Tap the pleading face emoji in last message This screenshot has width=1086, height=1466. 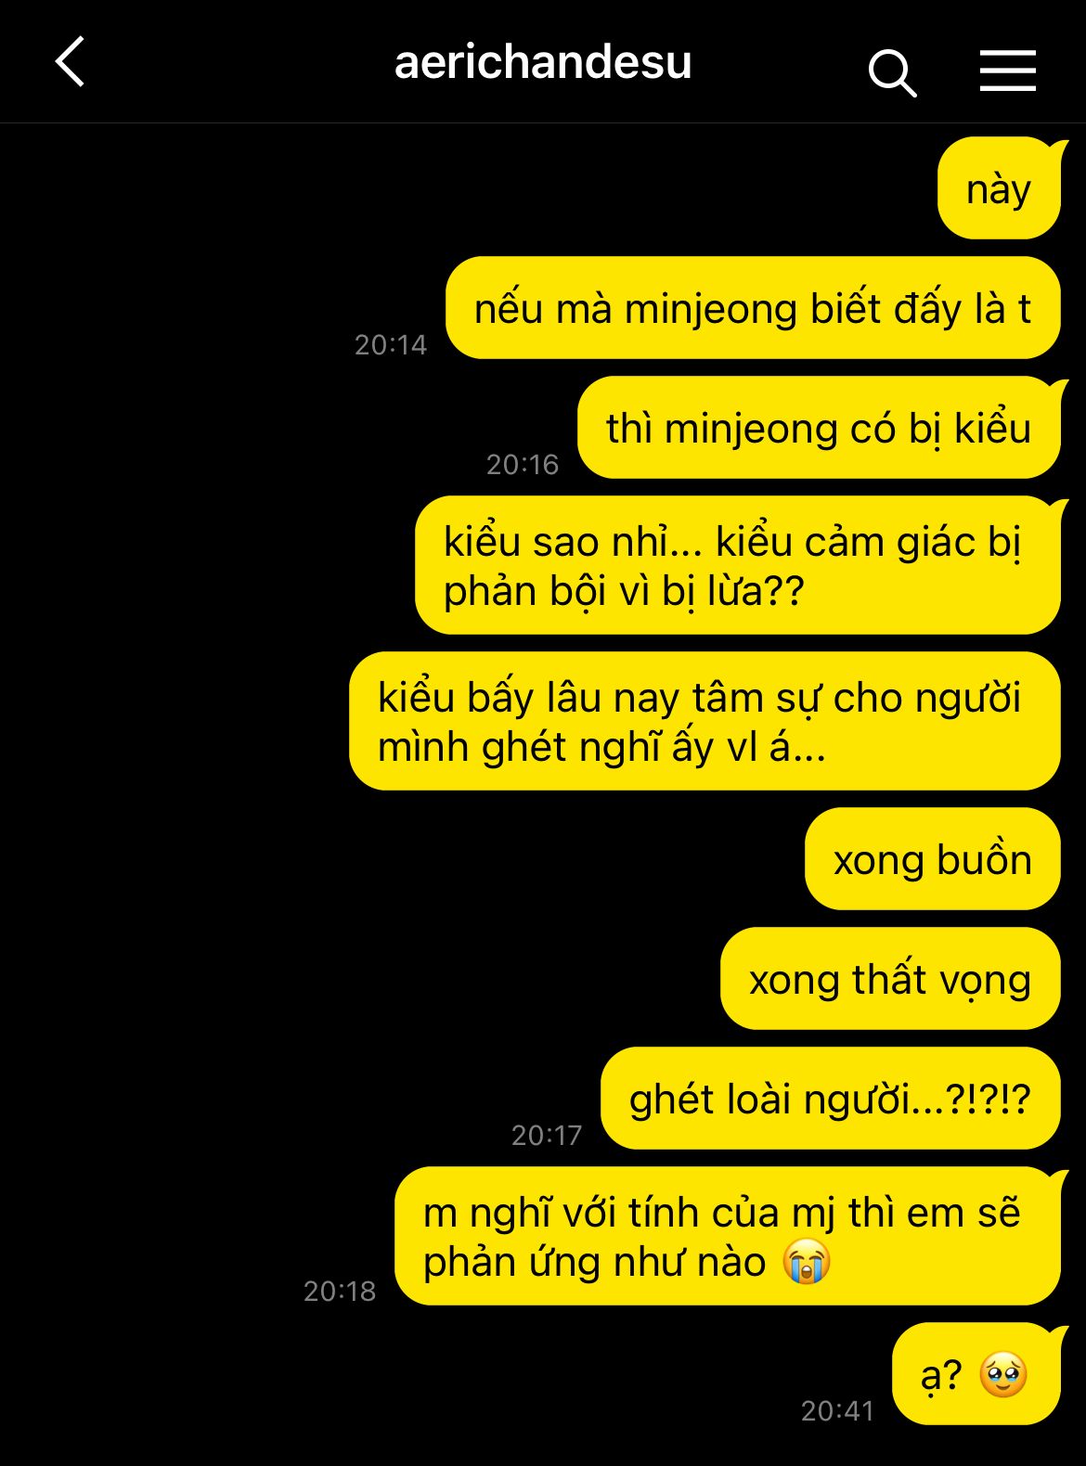[1003, 1374]
